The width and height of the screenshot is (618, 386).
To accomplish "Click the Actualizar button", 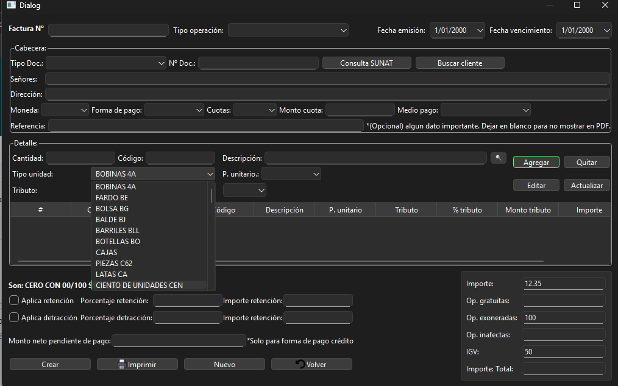I will pos(586,186).
